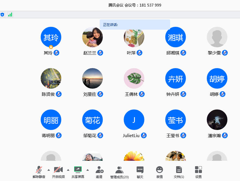This screenshot has height=181, width=240.
Task: Click the muted mic icon beside 钟卉妍
Action: [183, 94]
